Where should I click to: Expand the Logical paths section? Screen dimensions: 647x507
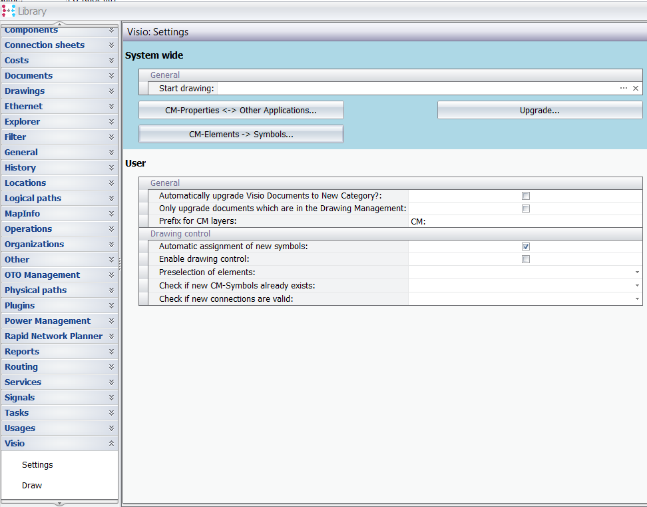point(59,198)
